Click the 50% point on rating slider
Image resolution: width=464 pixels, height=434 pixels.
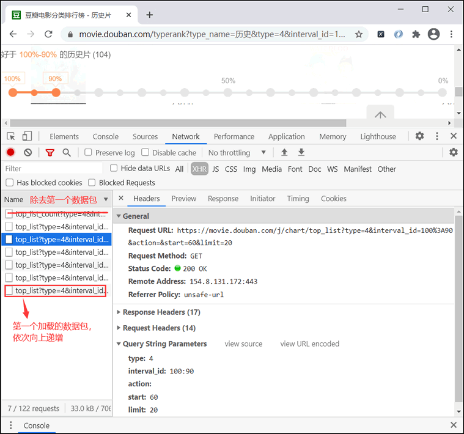point(227,92)
